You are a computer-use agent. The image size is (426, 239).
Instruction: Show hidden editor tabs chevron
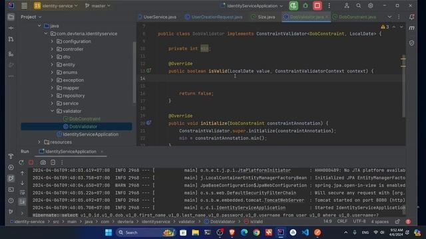(x=389, y=17)
